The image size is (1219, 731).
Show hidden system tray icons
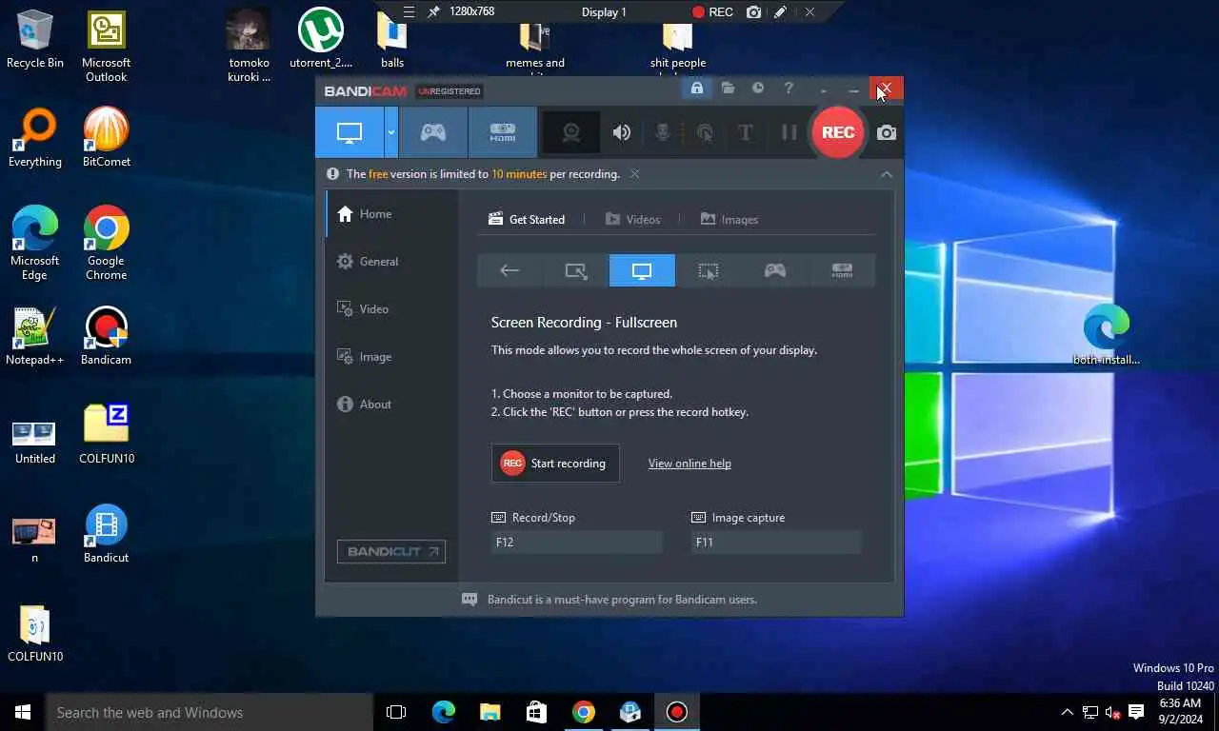1068,712
